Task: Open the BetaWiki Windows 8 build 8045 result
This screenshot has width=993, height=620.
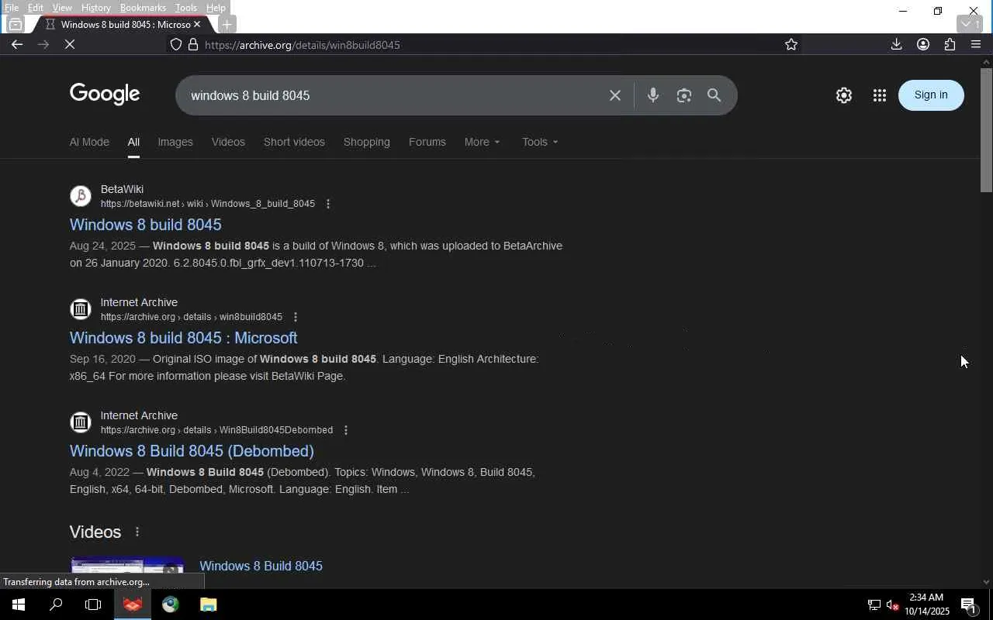Action: pyautogui.click(x=146, y=225)
